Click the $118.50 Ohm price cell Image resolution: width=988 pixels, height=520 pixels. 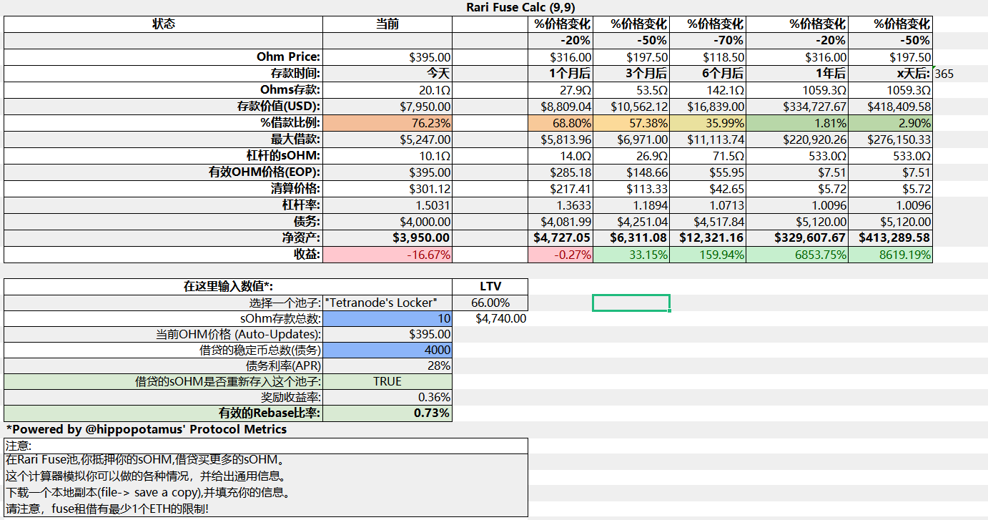(708, 57)
